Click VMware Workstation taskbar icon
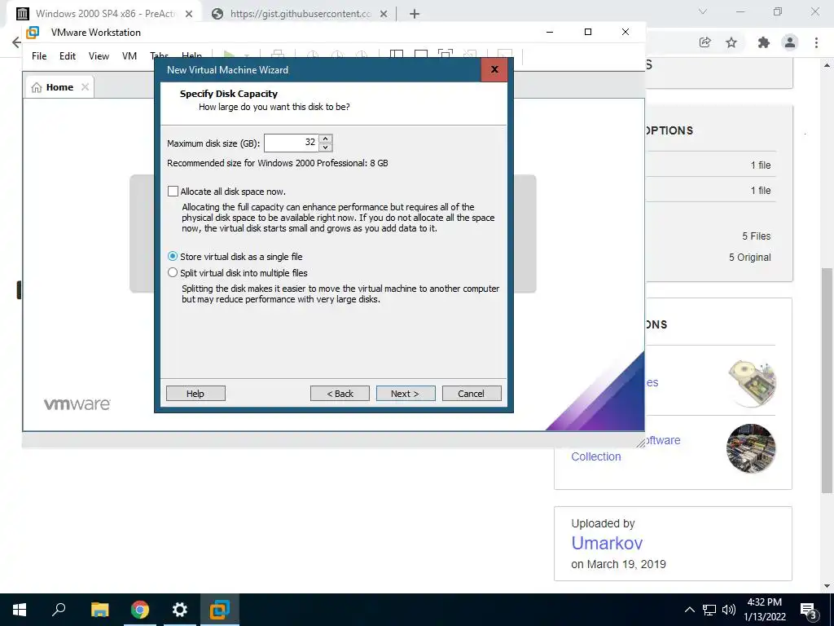834x626 pixels. pos(220,610)
